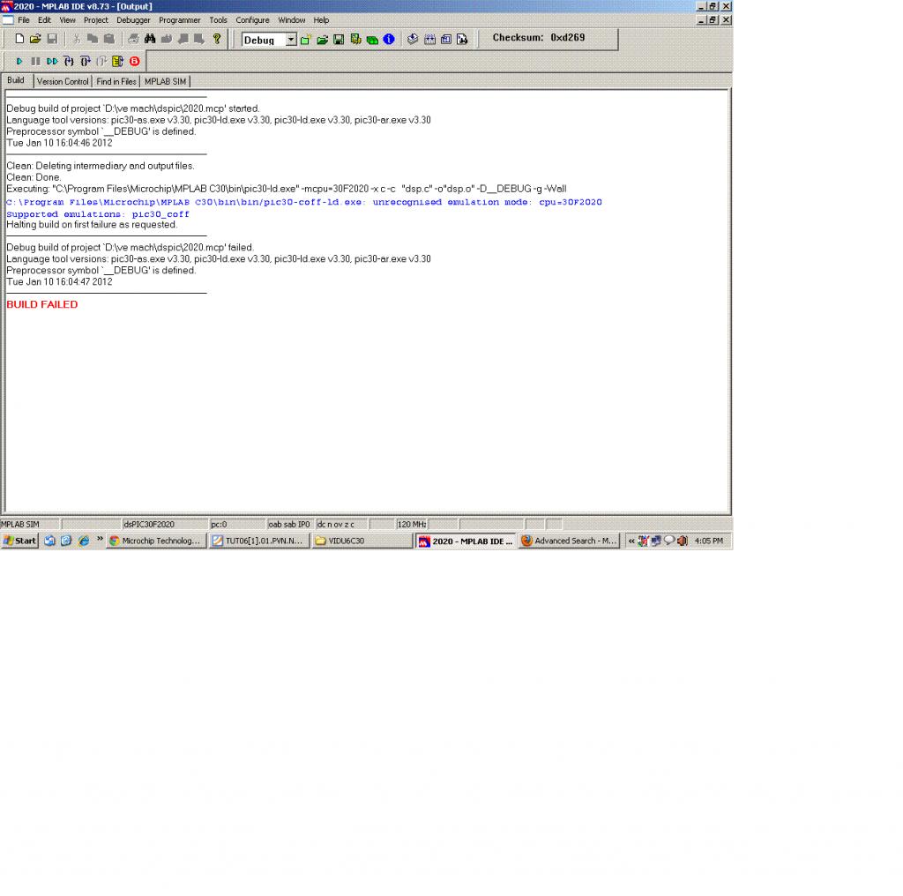Click the yellow Help question mark icon
This screenshot has height=896, width=903.
point(217,39)
